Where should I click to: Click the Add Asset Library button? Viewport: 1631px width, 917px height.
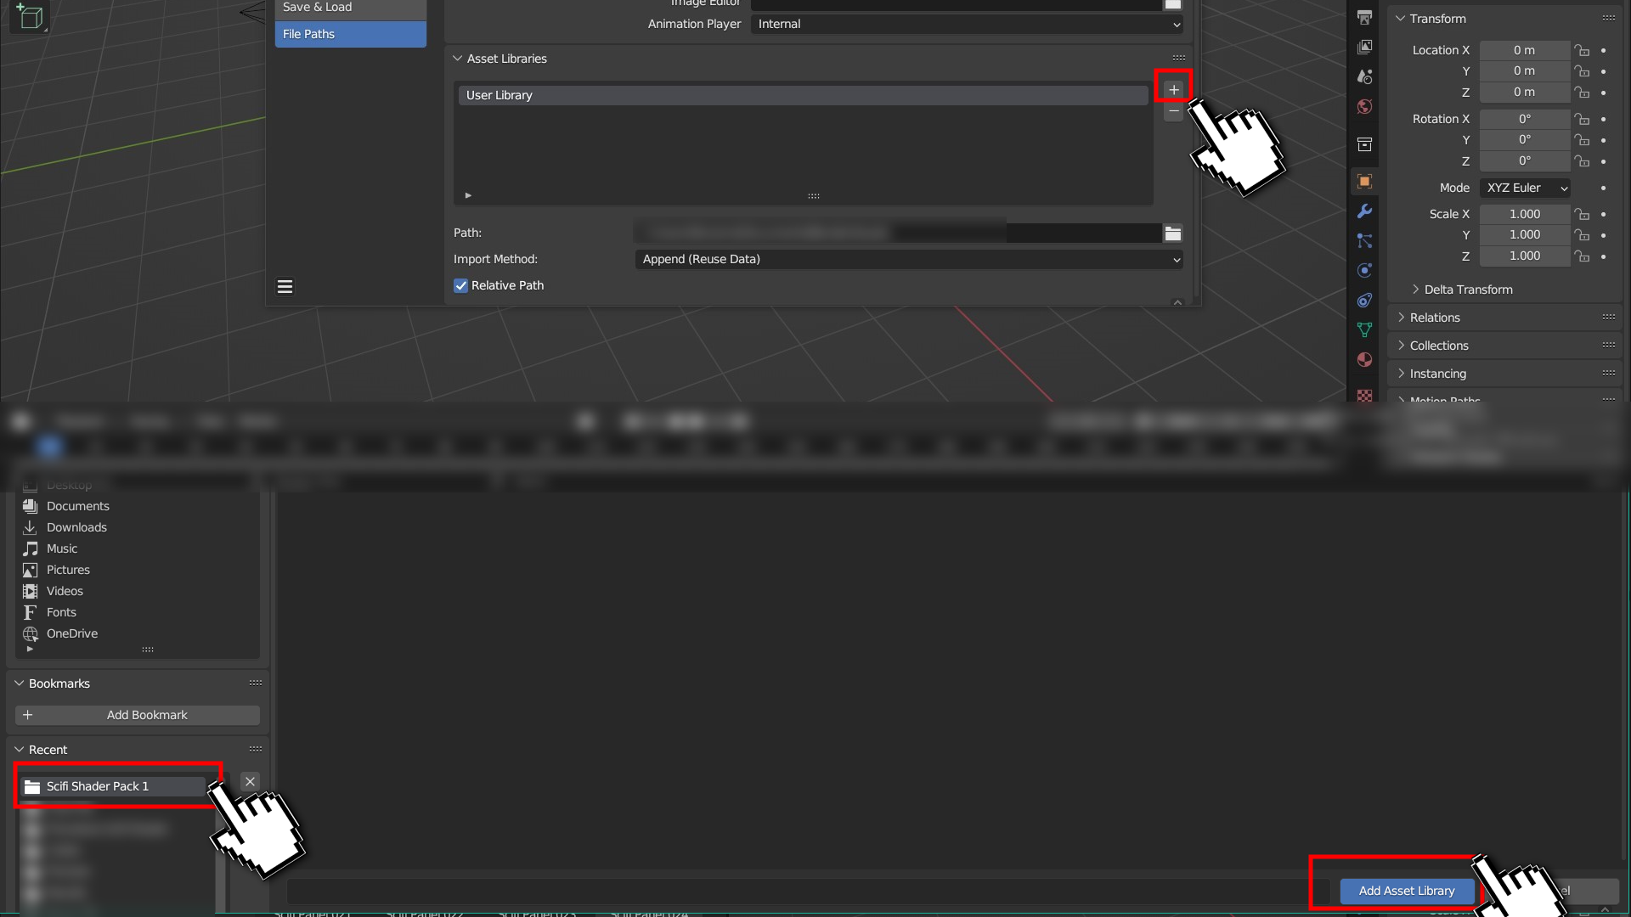1406,891
